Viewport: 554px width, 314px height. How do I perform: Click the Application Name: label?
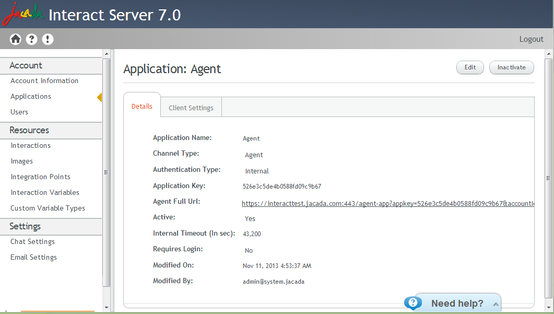(182, 137)
